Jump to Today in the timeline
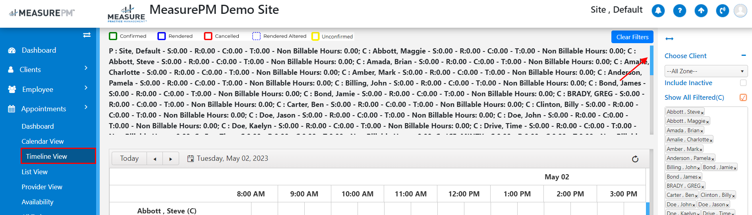The height and width of the screenshot is (215, 752). click(x=130, y=158)
